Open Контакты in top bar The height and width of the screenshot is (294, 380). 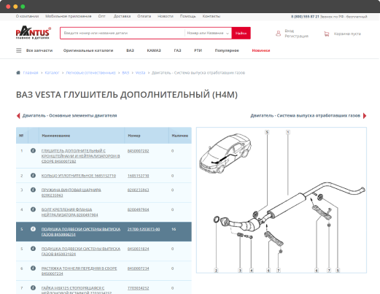click(x=212, y=16)
